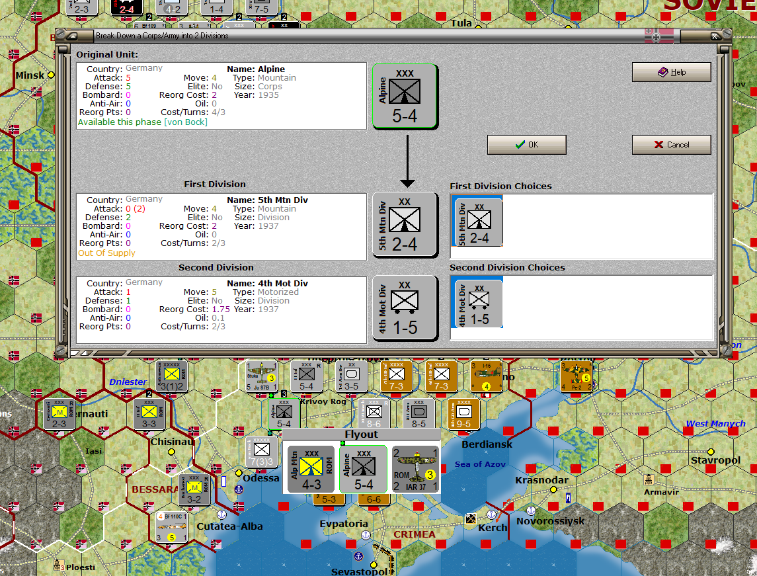Select the IAR 37 Romanian aircraft in Flyout
This screenshot has width=757, height=576.
pos(415,470)
